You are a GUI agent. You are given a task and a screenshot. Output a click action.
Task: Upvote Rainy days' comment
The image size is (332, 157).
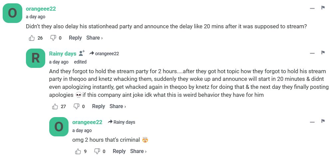(x=55, y=106)
